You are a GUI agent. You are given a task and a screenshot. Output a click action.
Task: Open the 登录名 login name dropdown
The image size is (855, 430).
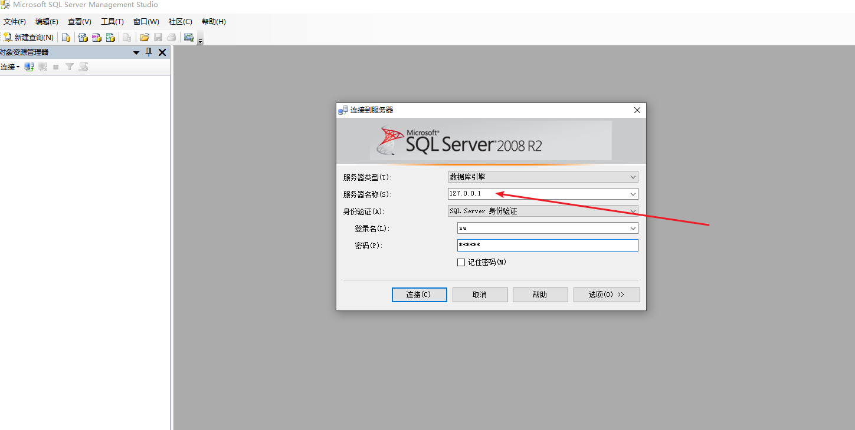tap(633, 228)
